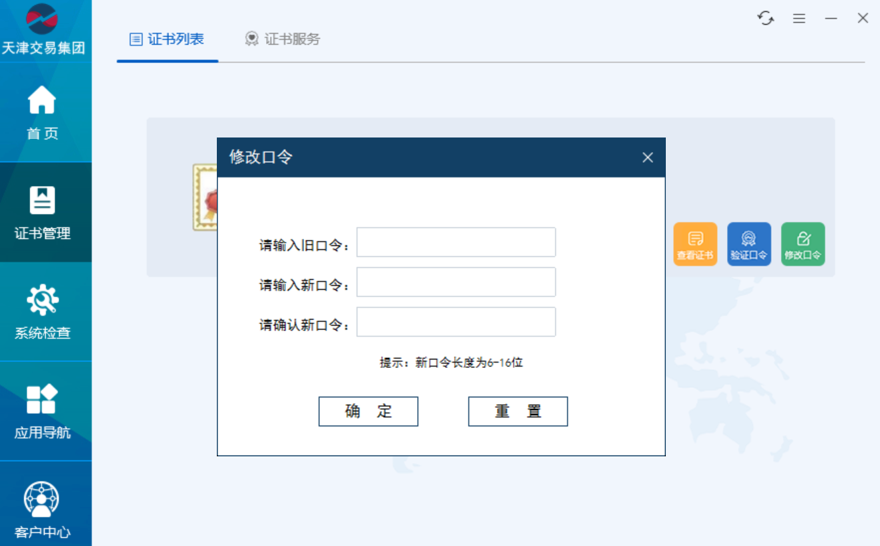Viewport: 880px width, 546px height.
Task: Open 系统检查 system check
Action: point(43,312)
